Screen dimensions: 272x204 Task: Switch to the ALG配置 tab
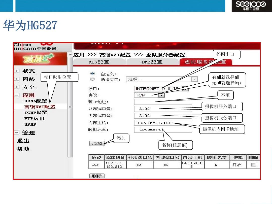[99, 62]
